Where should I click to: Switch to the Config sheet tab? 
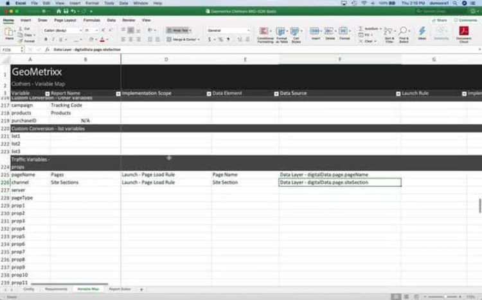28,289
